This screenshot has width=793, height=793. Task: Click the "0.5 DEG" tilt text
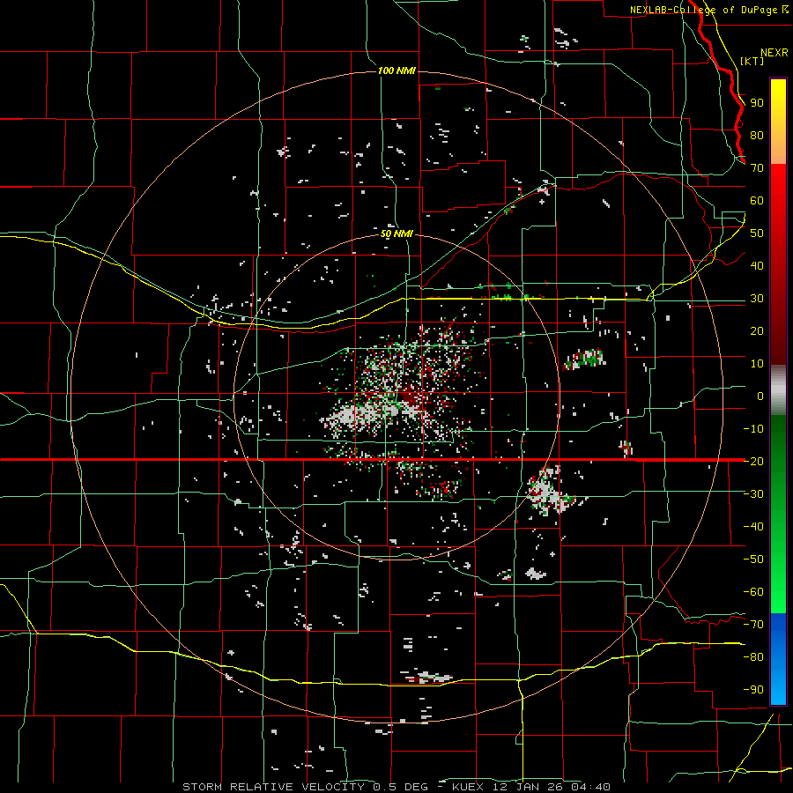[x=400, y=787]
